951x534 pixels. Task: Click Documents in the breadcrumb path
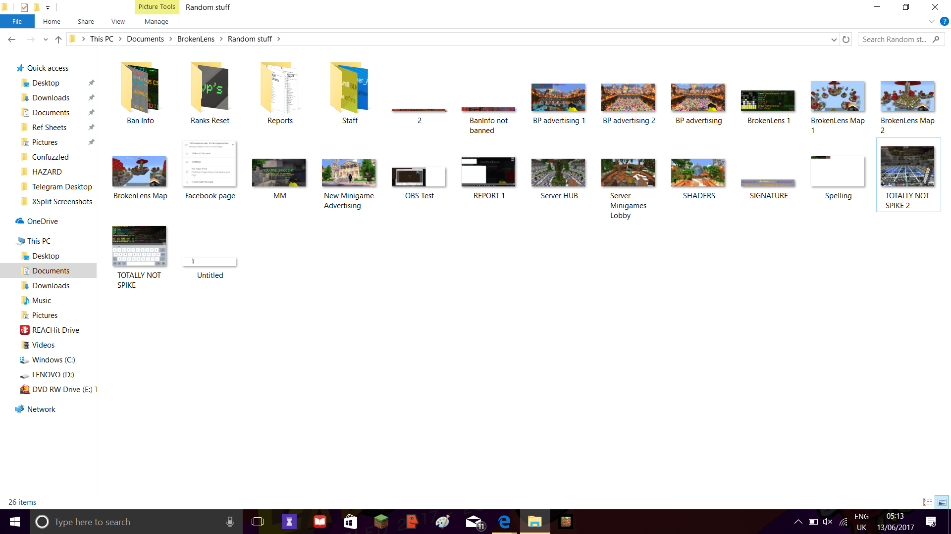(145, 39)
